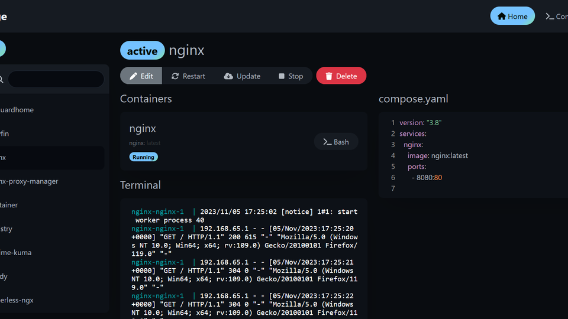Click the Running status badge
Image resolution: width=568 pixels, height=319 pixels.
coord(143,157)
